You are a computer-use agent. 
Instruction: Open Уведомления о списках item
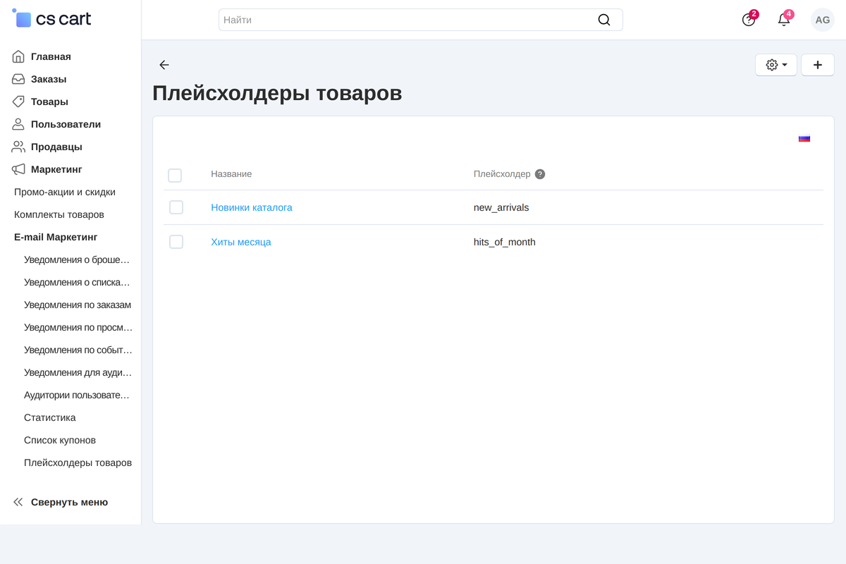[77, 282]
